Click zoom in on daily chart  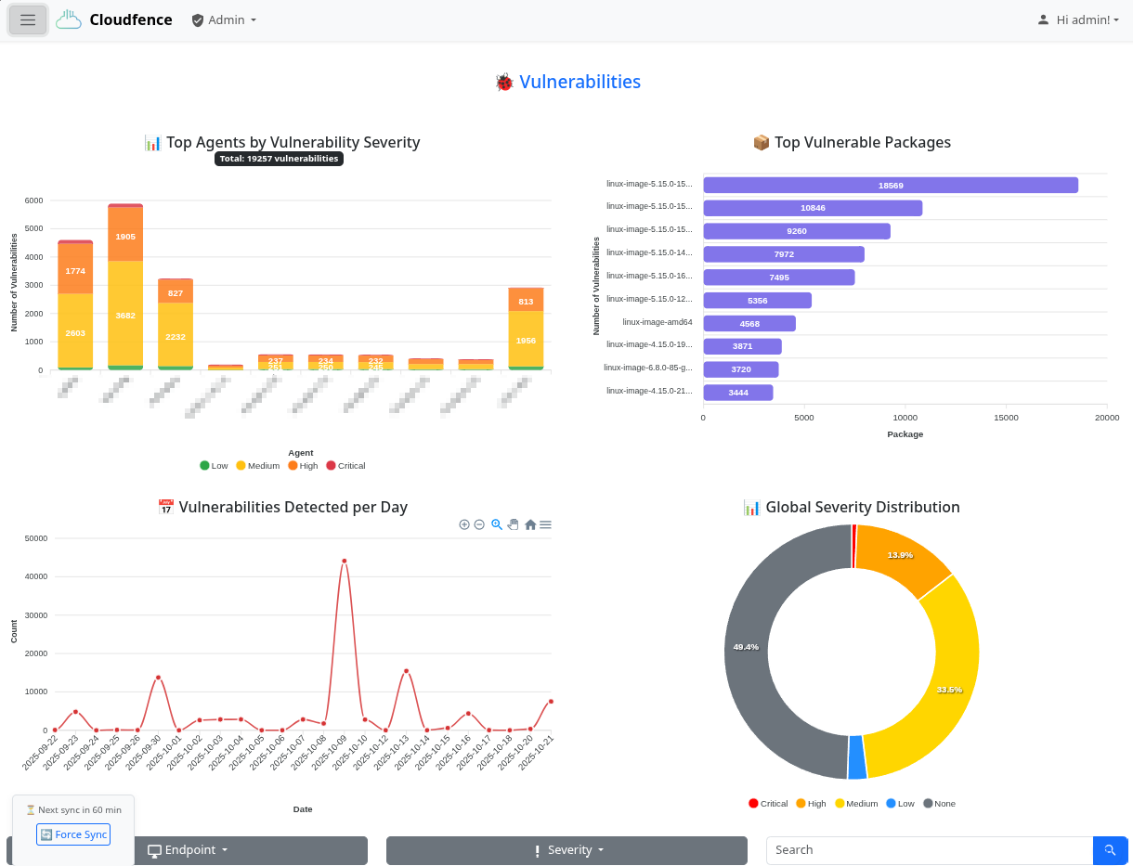(x=464, y=524)
